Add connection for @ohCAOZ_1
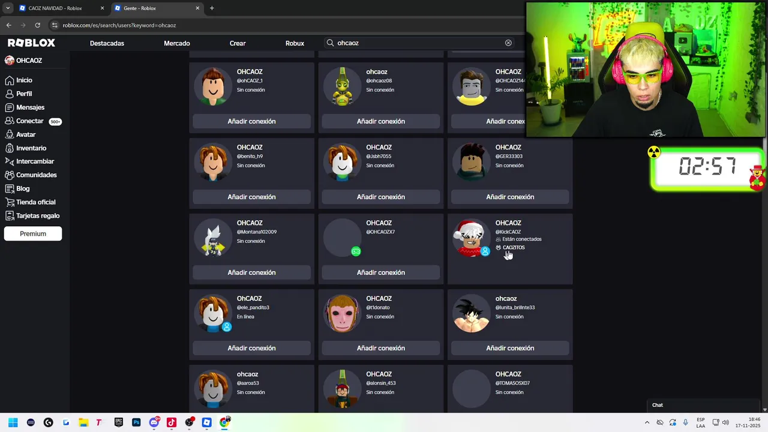768x432 pixels. click(251, 121)
